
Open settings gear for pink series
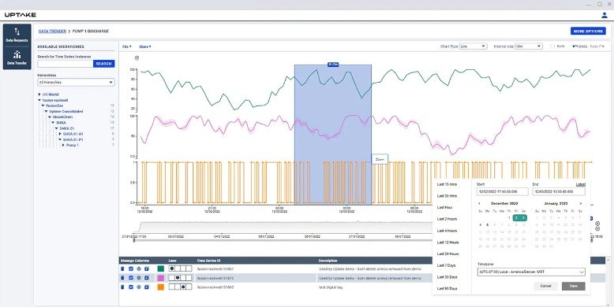139,278
